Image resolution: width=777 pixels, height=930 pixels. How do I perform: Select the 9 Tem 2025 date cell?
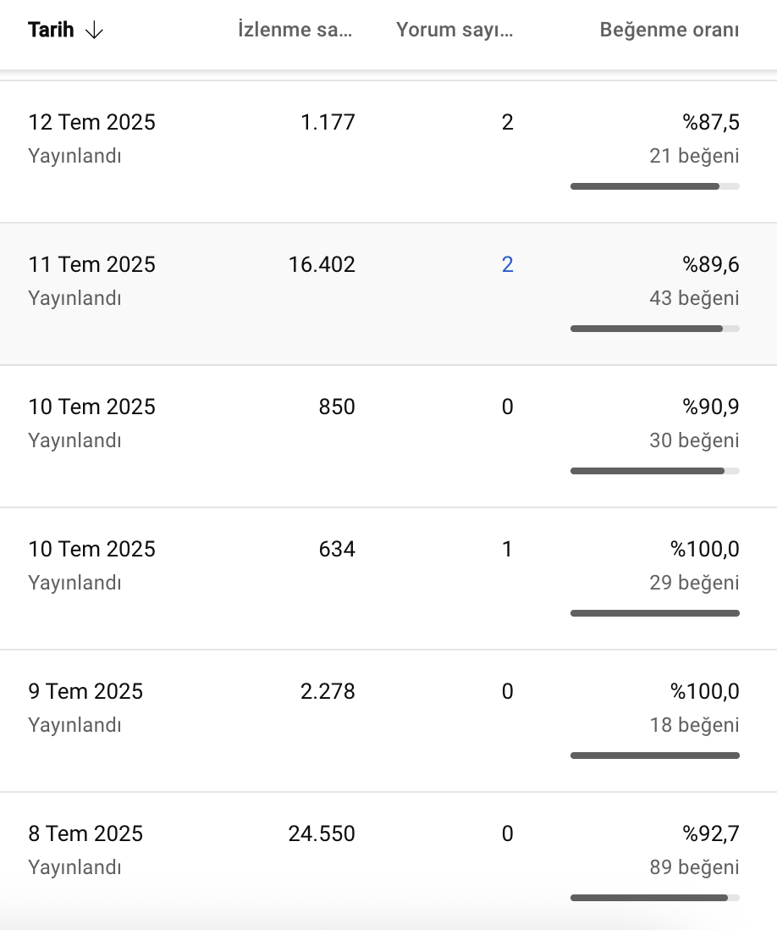coord(85,691)
